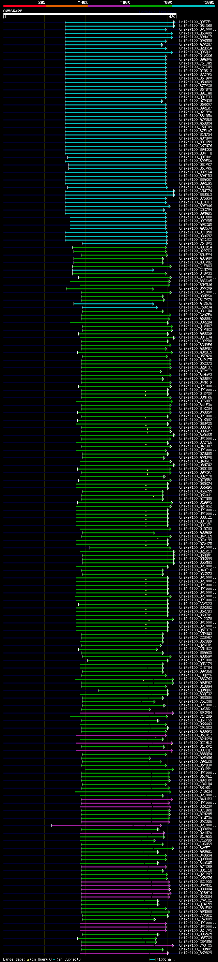
Task: Select hit label UniRef100_Q10CK6
Action: 195,56
